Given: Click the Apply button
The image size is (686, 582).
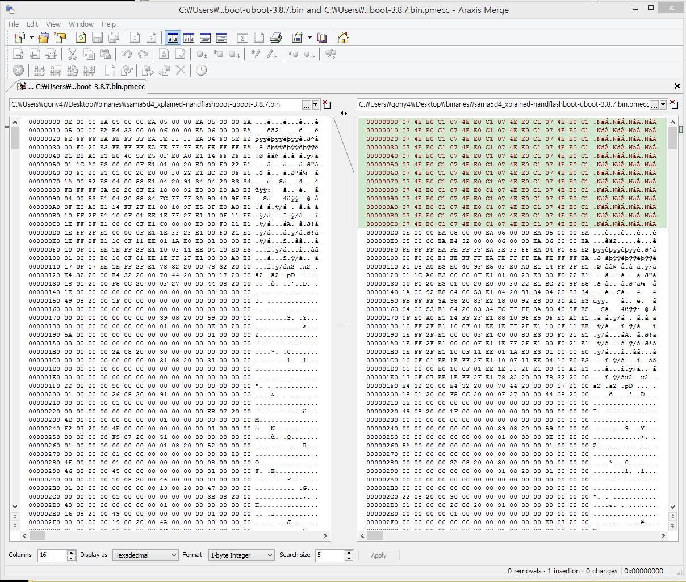Looking at the screenshot, I should 378,555.
